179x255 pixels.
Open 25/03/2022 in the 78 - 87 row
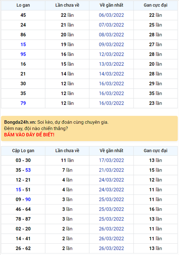click(112, 219)
